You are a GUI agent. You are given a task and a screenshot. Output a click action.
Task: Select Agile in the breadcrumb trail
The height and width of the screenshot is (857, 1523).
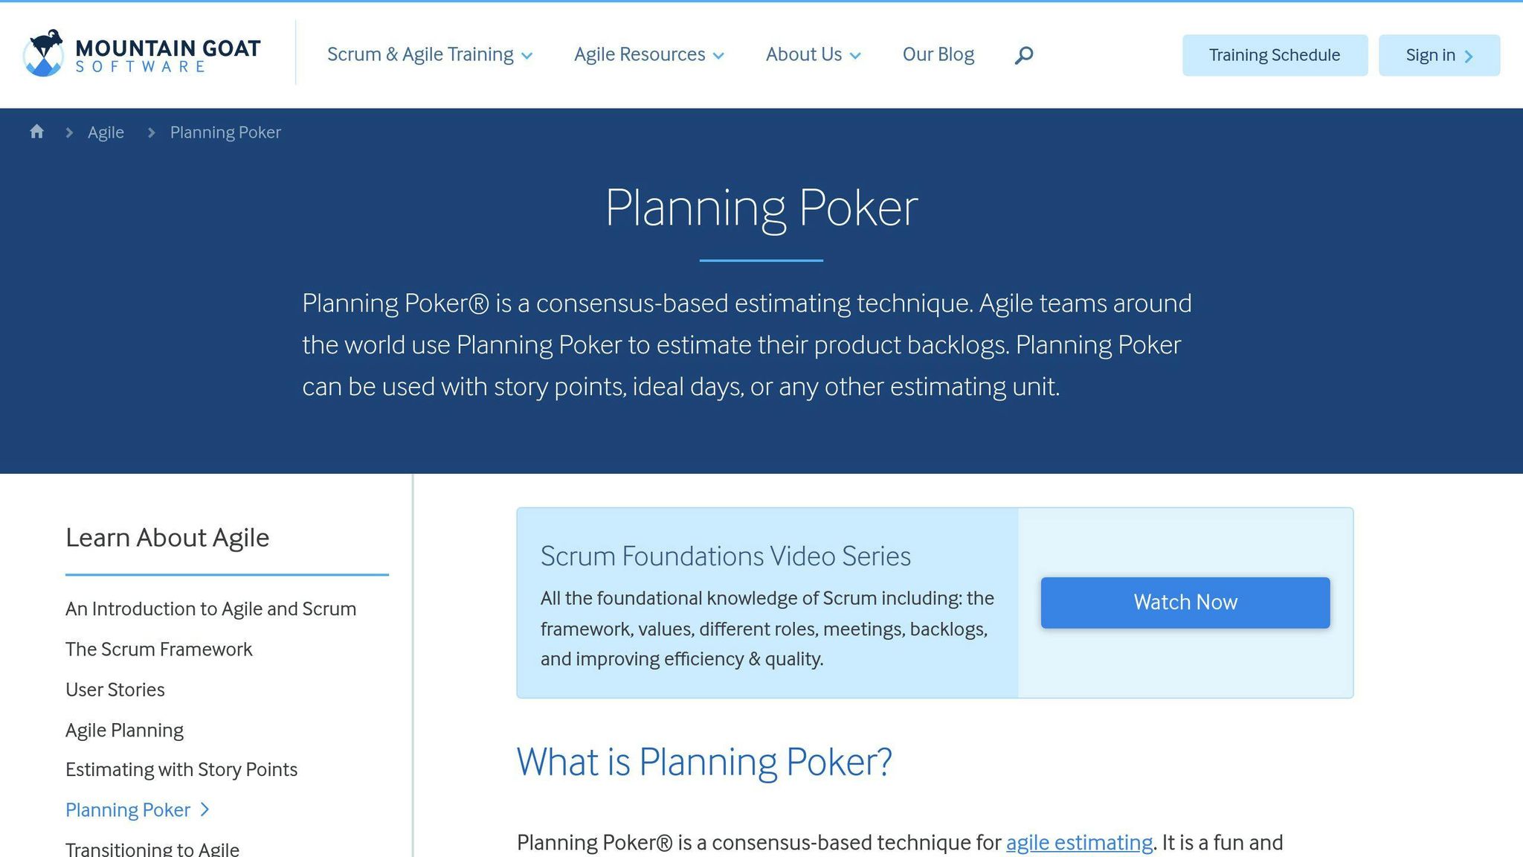click(x=106, y=132)
